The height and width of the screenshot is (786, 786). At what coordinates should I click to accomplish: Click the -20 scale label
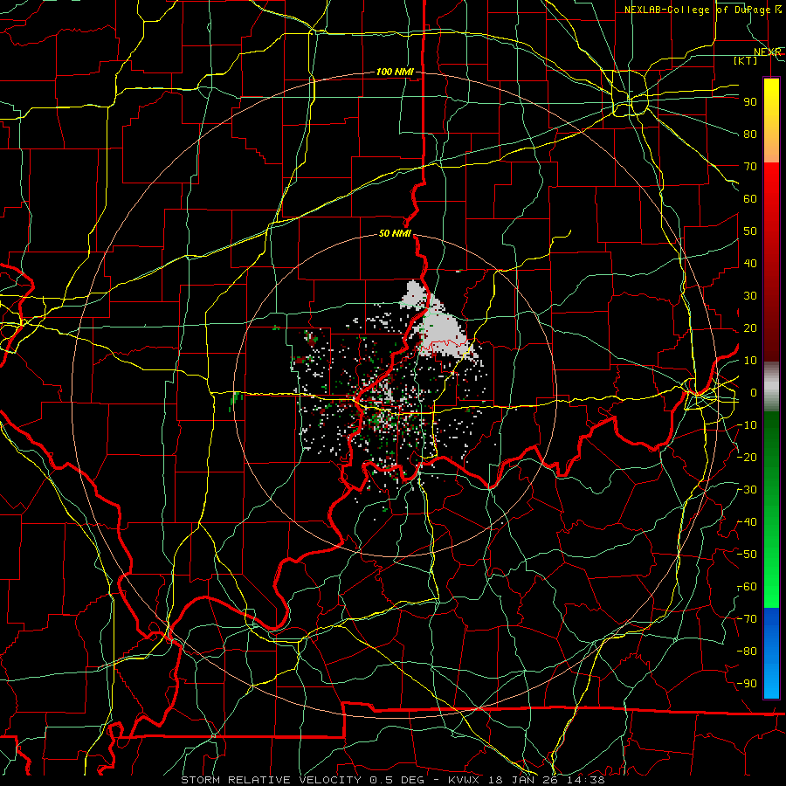[748, 458]
